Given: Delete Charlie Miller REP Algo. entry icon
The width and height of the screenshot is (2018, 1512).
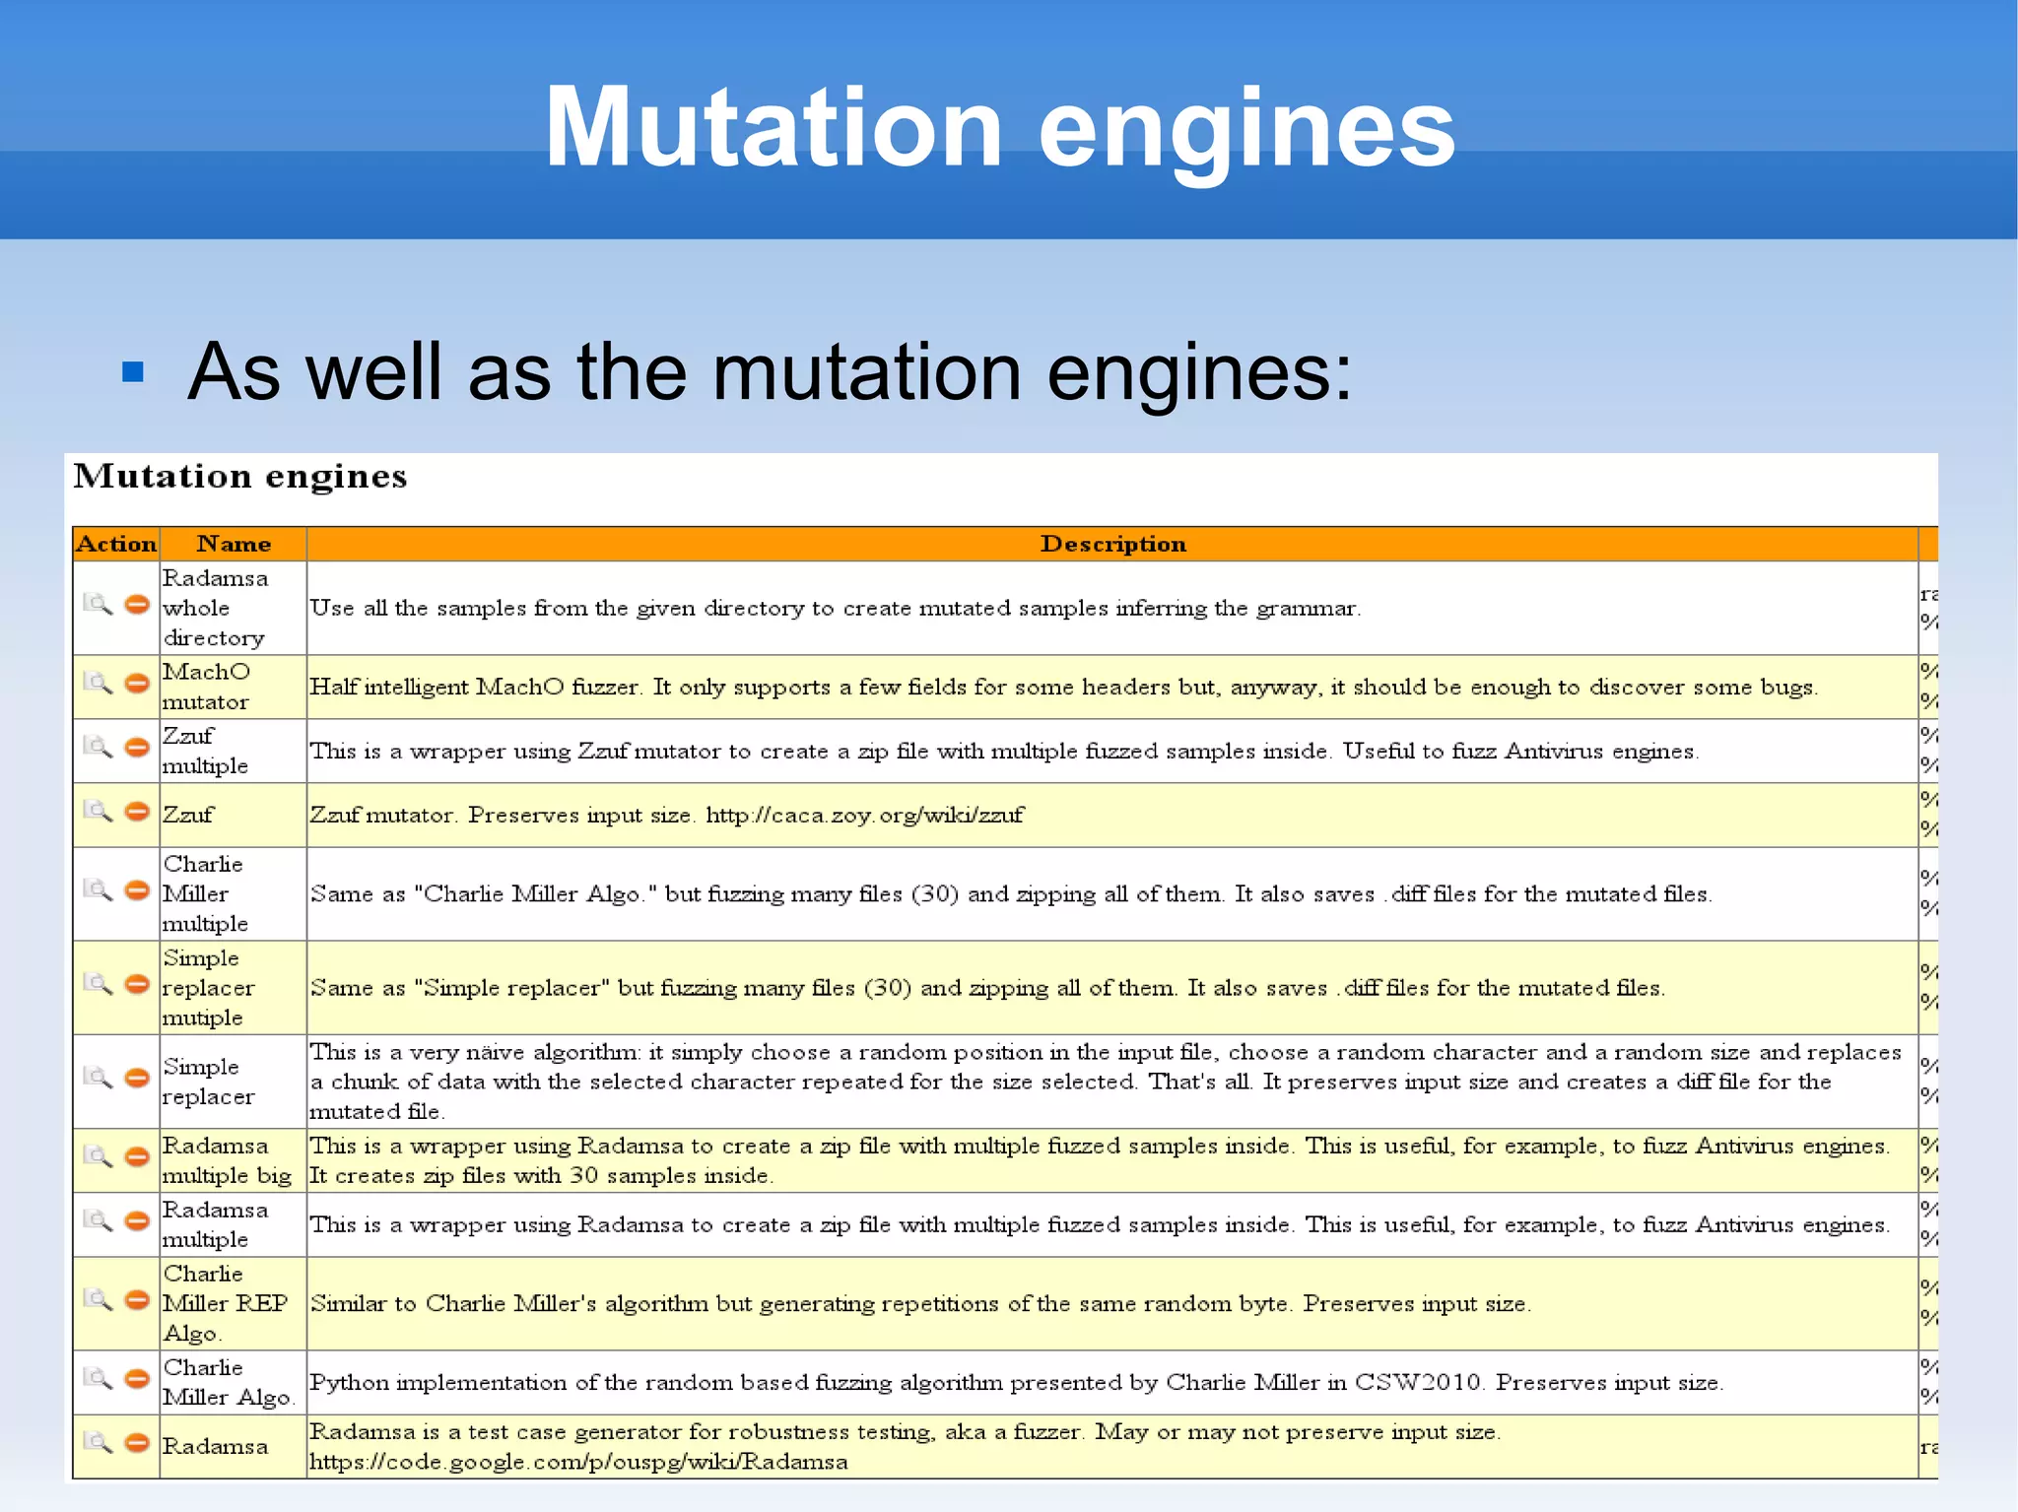Looking at the screenshot, I should tap(137, 1300).
